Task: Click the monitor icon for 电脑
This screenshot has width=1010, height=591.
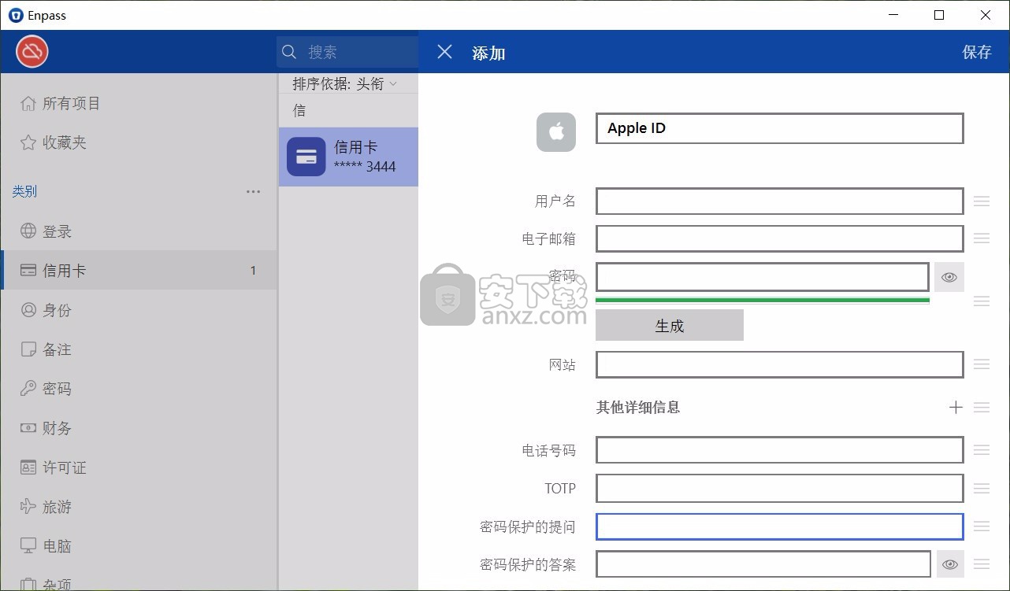Action: [28, 545]
